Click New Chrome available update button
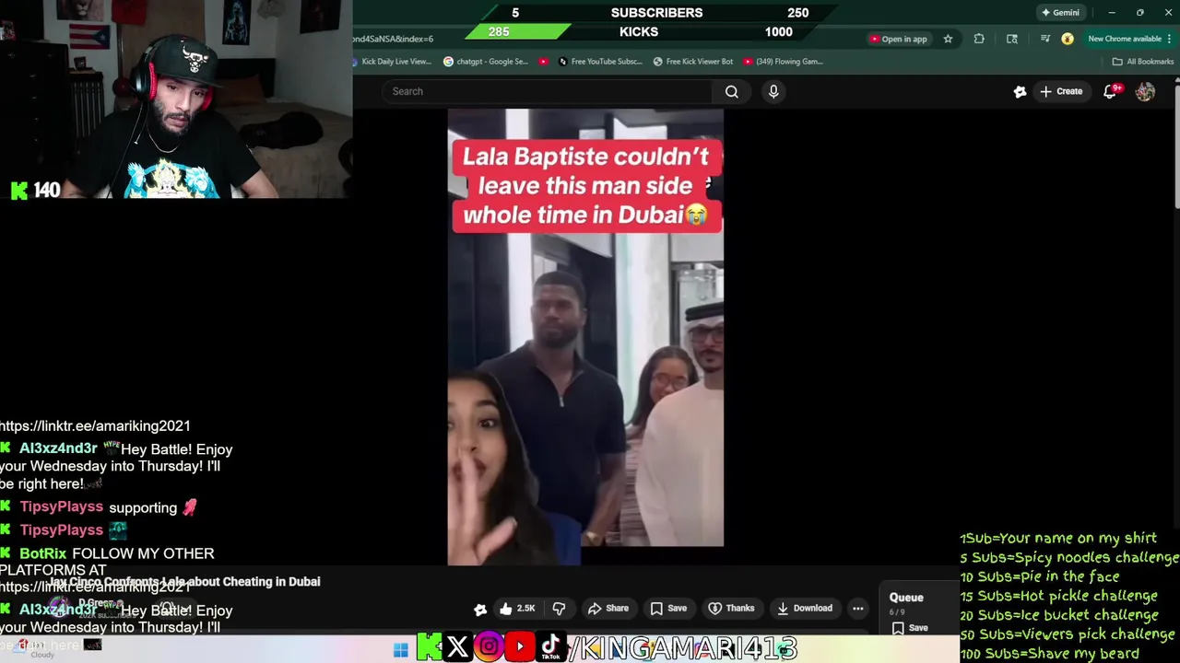 pyautogui.click(x=1124, y=39)
